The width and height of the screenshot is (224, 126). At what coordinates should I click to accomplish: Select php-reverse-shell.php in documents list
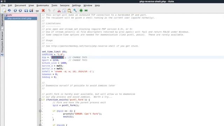(x=21, y=19)
